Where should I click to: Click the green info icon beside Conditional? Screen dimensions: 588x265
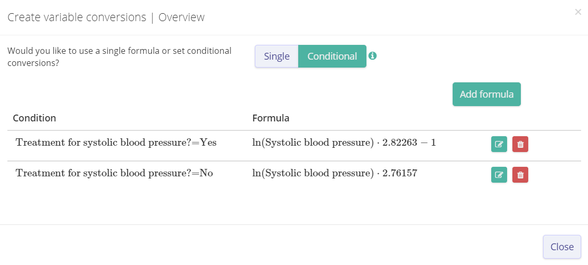coord(372,56)
